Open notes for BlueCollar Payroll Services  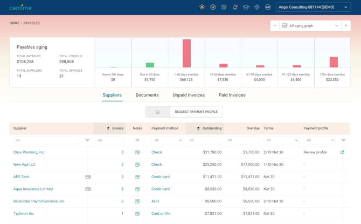pyautogui.click(x=137, y=201)
